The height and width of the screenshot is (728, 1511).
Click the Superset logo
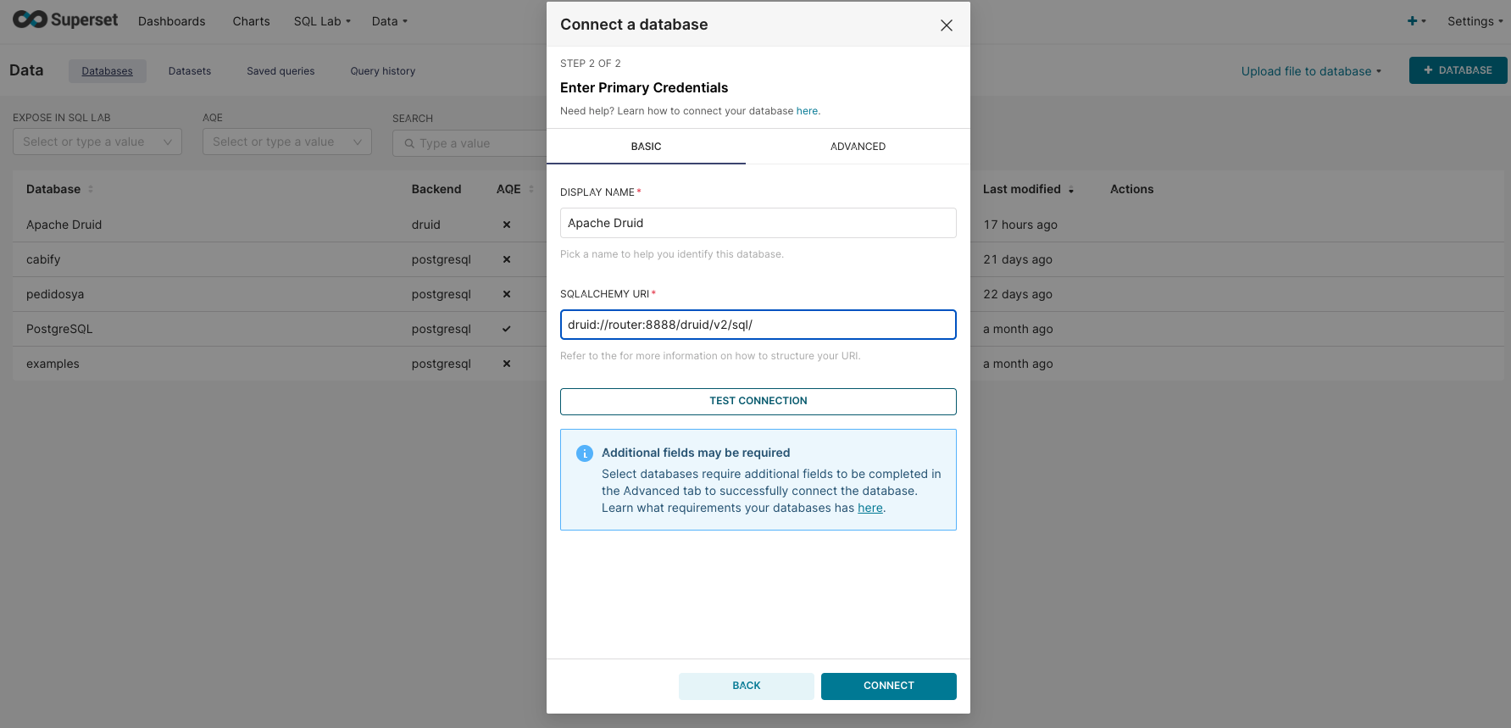tap(65, 19)
